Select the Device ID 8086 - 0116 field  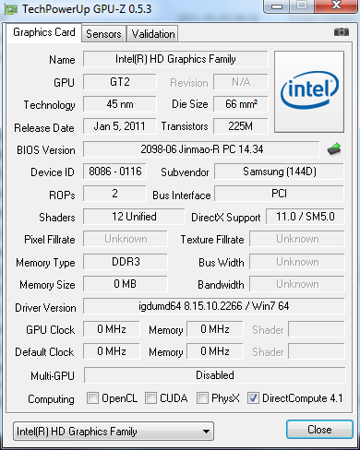(114, 172)
